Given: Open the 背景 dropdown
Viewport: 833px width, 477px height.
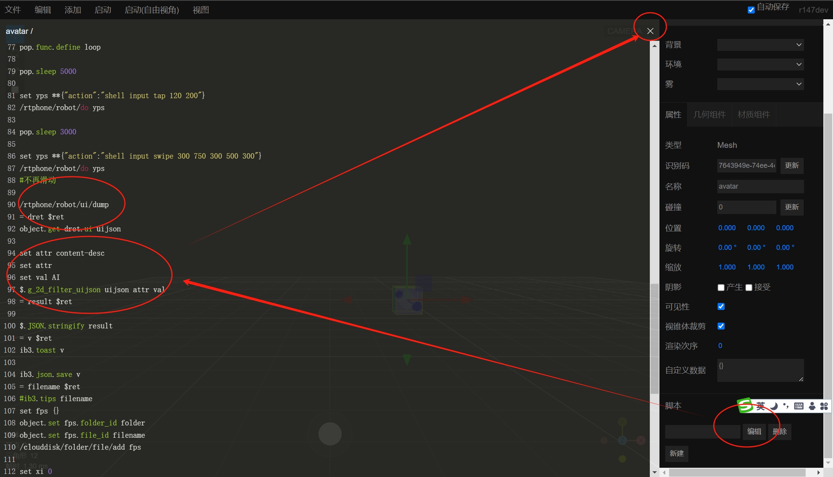Looking at the screenshot, I should coord(760,45).
